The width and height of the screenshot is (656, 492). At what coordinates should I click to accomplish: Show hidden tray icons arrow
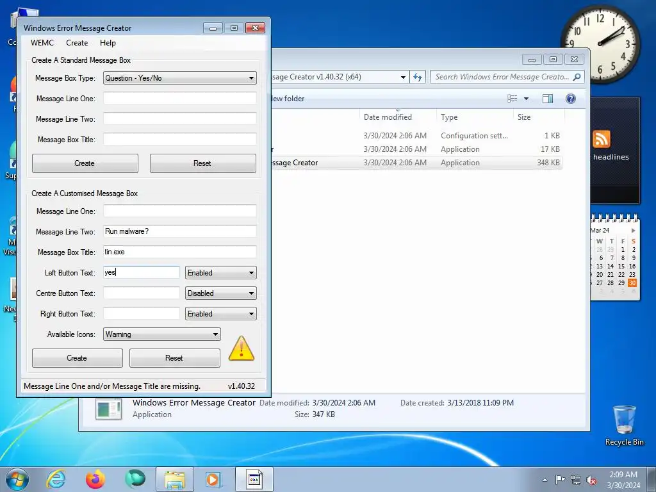[x=545, y=480]
